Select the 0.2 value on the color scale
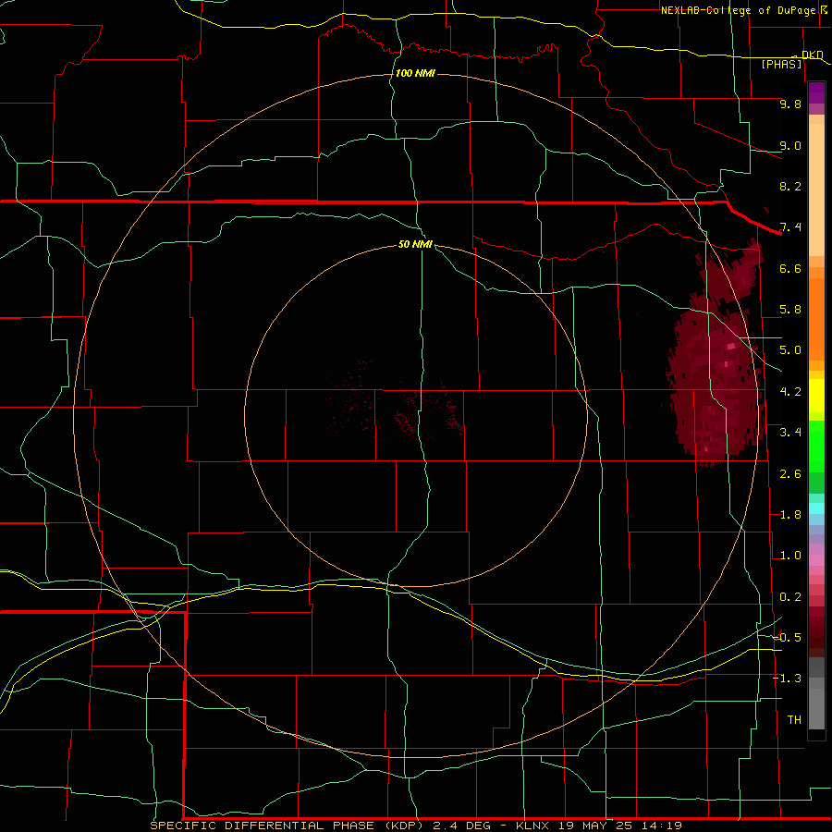This screenshot has height=832, width=832. pyautogui.click(x=790, y=597)
